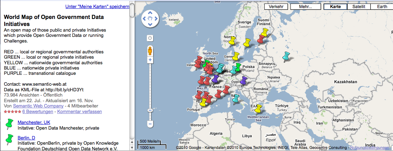The height and width of the screenshot is (151, 393).
Task: Open the 6 Bewertungen link
Action: point(38,112)
